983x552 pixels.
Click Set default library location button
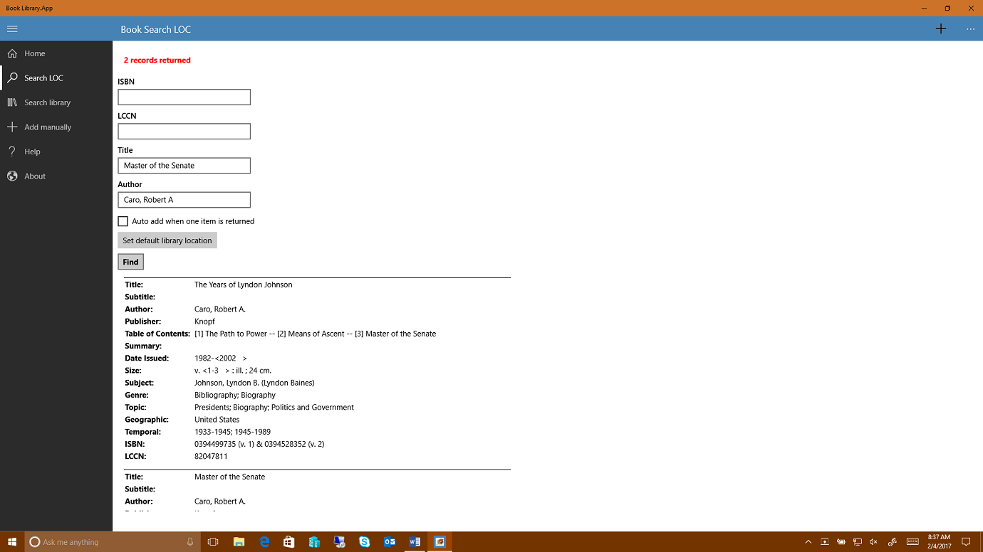tap(167, 240)
